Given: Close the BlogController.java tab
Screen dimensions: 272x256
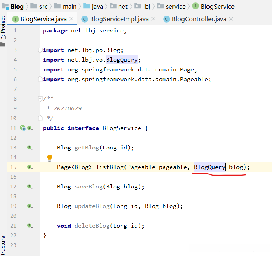Looking at the screenshot, I should point(231,19).
